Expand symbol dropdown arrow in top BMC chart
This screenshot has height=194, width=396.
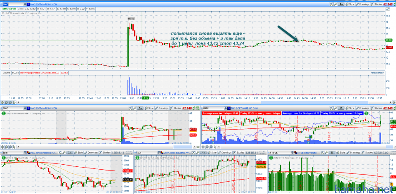coord(24,4)
